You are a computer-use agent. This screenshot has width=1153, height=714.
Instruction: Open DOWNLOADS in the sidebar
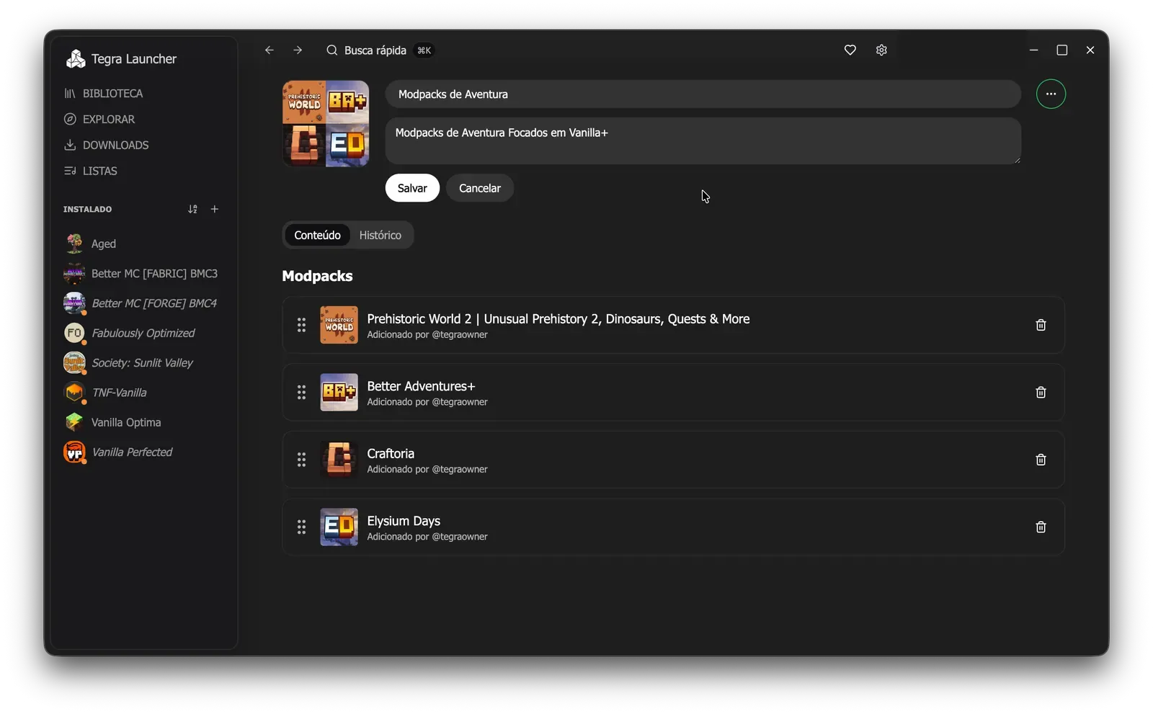tap(107, 146)
